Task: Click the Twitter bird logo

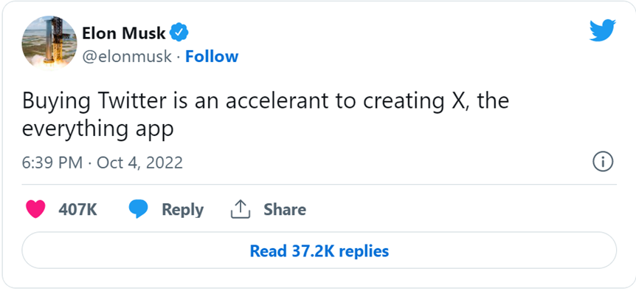Action: click(601, 32)
